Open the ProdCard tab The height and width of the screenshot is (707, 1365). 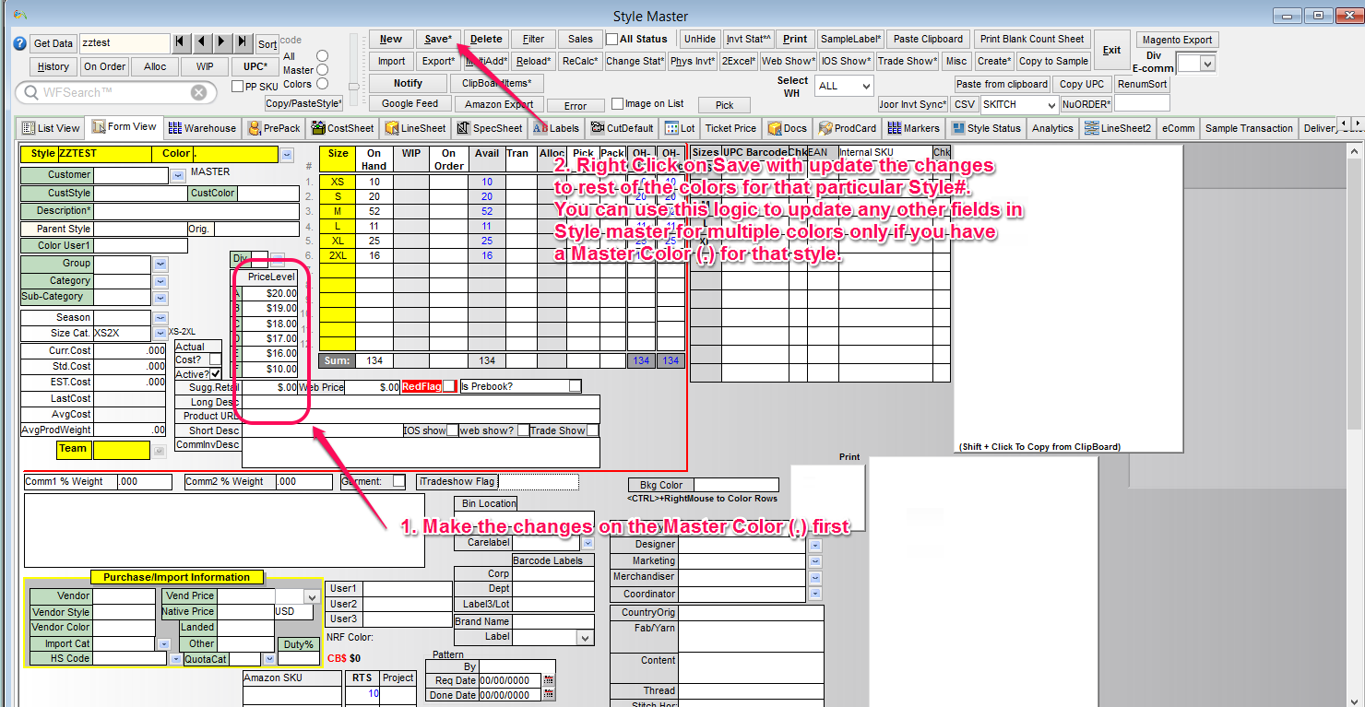tap(847, 128)
